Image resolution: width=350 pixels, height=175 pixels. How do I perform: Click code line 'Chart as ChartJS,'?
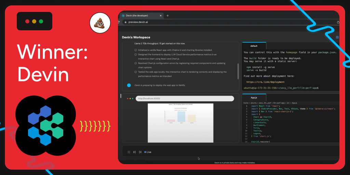click(264, 117)
